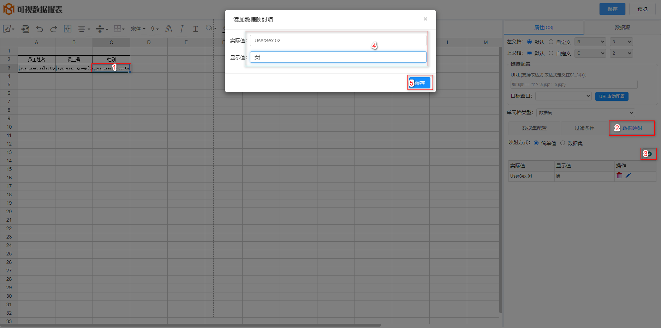Redo the last undone action
The image size is (661, 328).
53,29
